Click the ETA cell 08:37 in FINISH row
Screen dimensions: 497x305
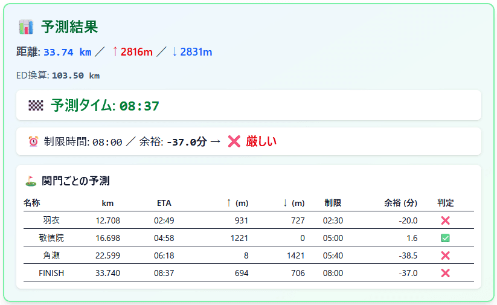164,273
